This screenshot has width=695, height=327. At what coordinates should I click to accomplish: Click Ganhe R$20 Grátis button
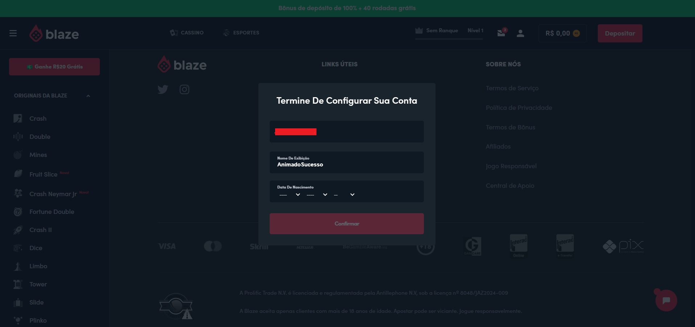tap(54, 67)
